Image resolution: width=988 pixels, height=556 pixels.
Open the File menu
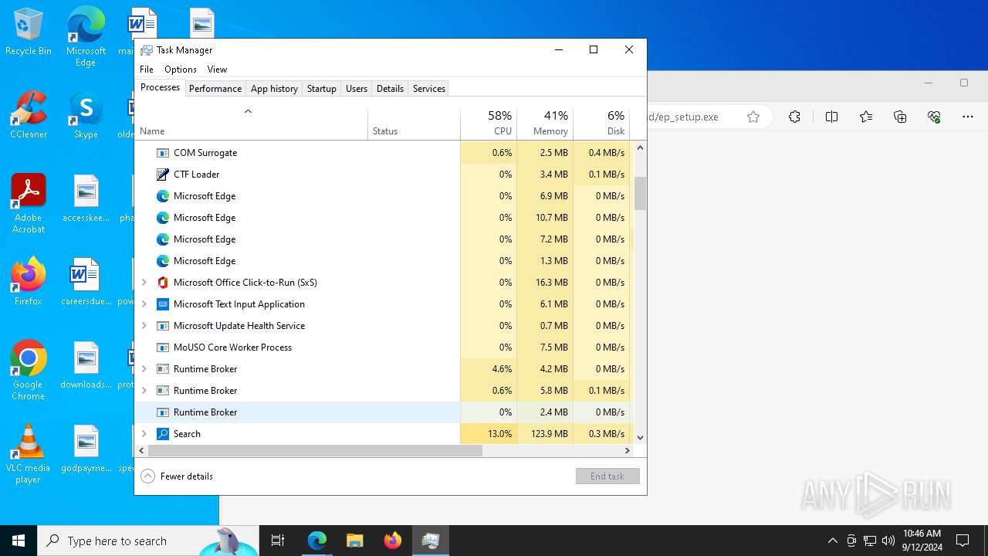click(146, 69)
